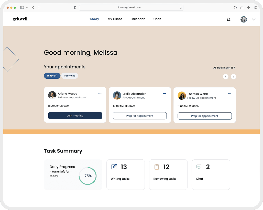The height and width of the screenshot is (210, 263).
Task: Switch to the Upcoming filter pill
Action: [x=70, y=76]
